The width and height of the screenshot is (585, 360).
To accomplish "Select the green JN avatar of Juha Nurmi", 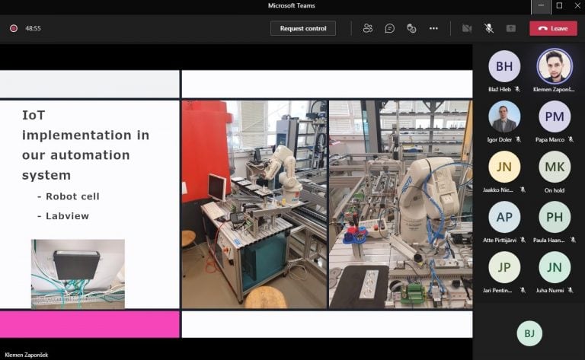I will (555, 267).
